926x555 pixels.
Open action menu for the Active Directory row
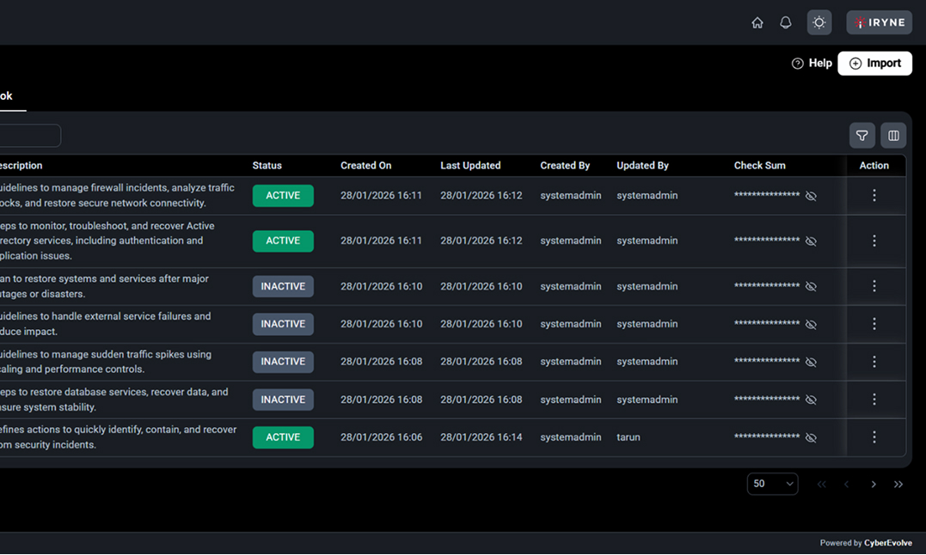(874, 241)
